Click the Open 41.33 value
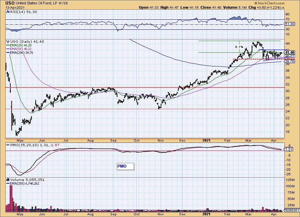This screenshot has height=217, width=300. pos(149,7)
